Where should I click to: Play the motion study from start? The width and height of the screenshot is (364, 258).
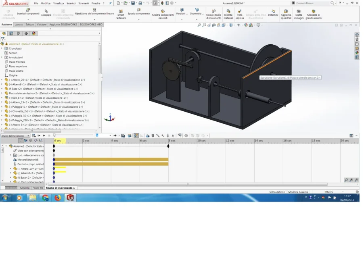(x=39, y=135)
